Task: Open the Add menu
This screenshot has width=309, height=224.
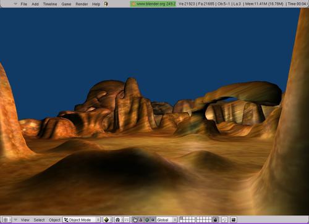Action: point(35,4)
